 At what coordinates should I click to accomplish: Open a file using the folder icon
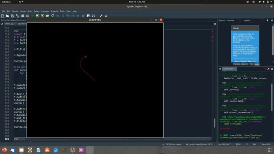click(x=7, y=16)
